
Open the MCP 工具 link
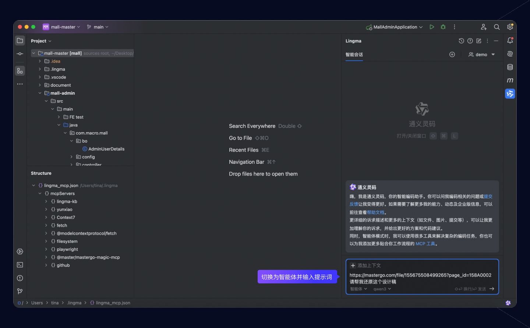pos(425,244)
